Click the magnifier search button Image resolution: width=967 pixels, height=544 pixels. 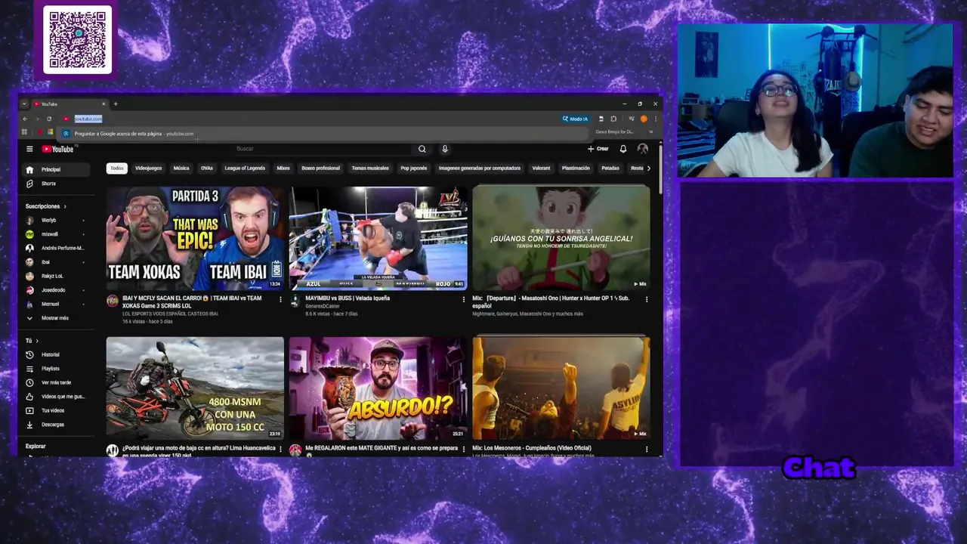(422, 149)
